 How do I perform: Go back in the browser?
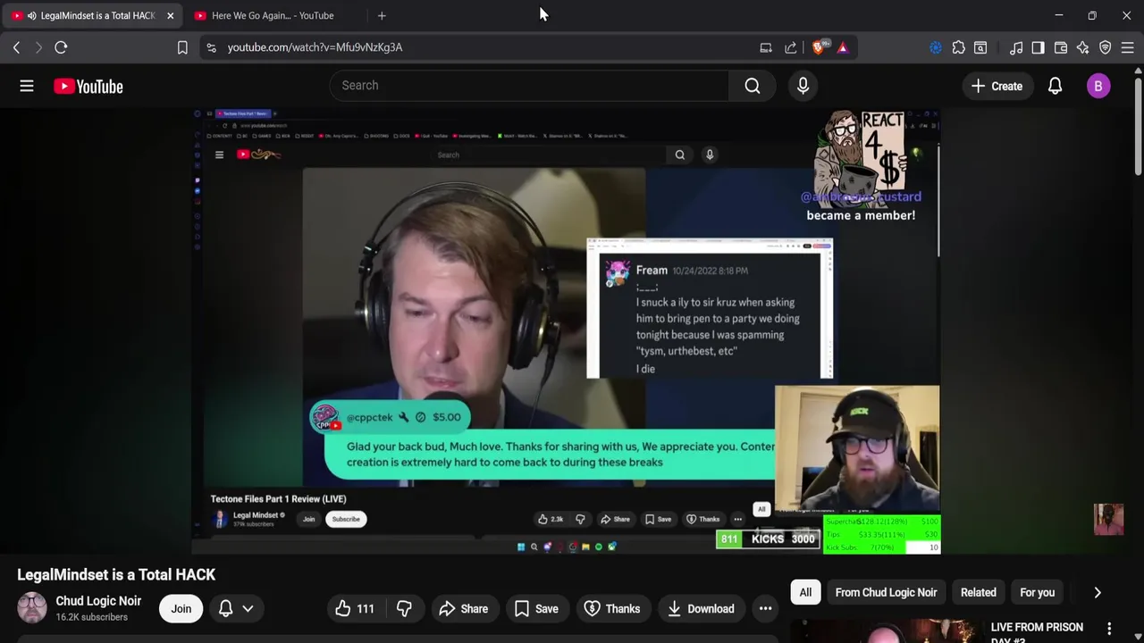(16, 47)
